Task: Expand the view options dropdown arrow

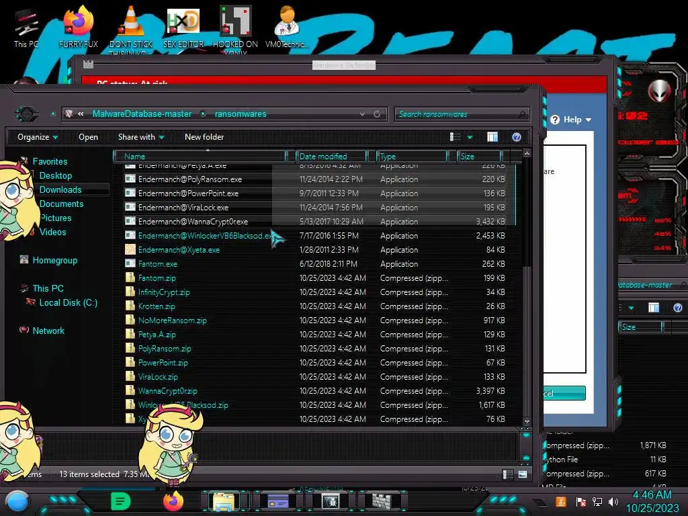Action: click(470, 137)
